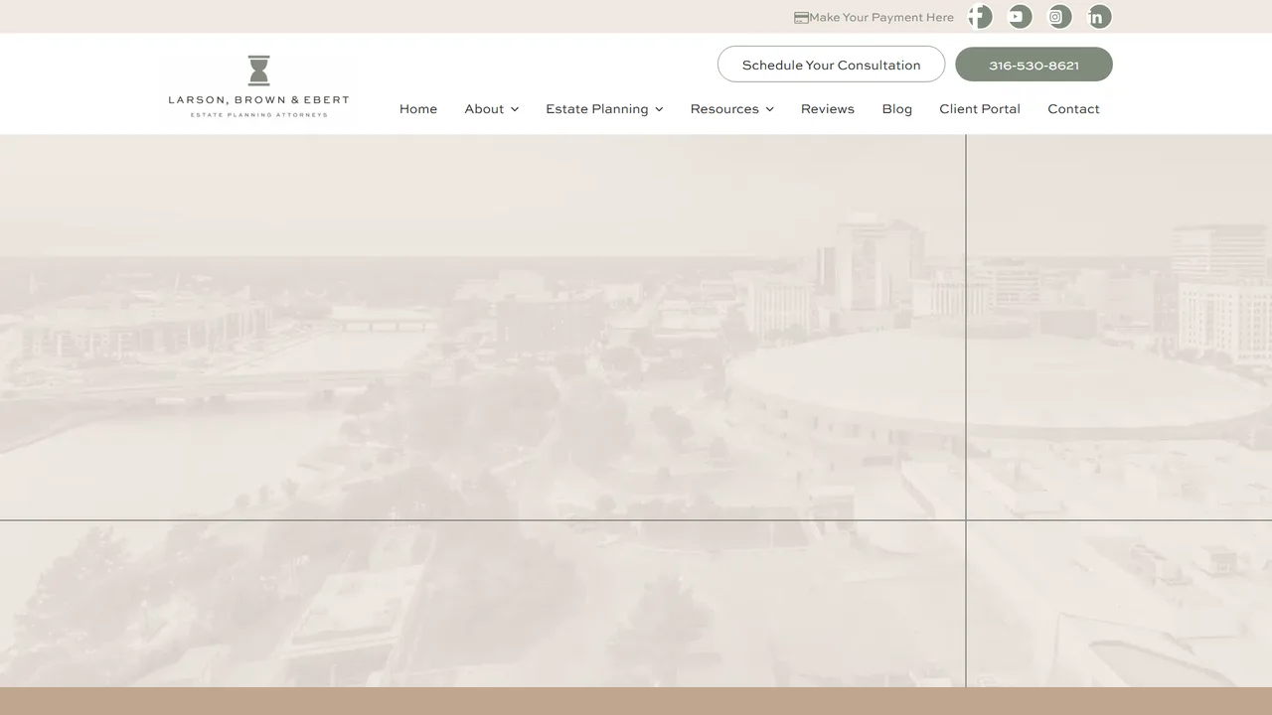Expand the About submenu chevron
1272x715 pixels.
click(515, 109)
